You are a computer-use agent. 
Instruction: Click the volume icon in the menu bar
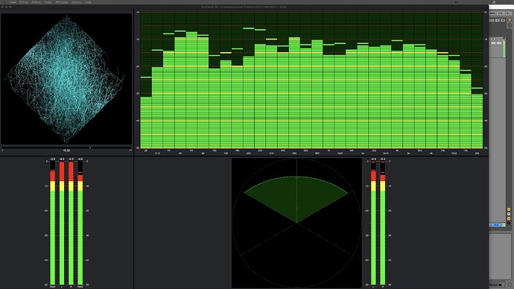tap(457, 2)
